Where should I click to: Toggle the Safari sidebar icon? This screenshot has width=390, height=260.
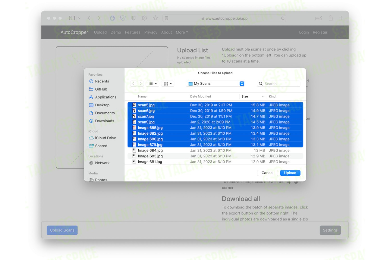pyautogui.click(x=72, y=18)
